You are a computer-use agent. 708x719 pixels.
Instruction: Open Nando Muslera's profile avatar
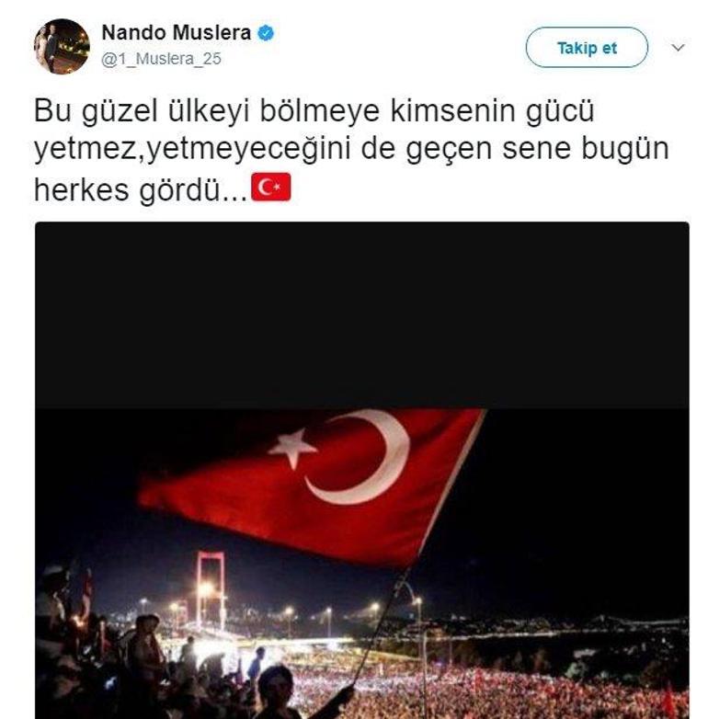point(62,46)
